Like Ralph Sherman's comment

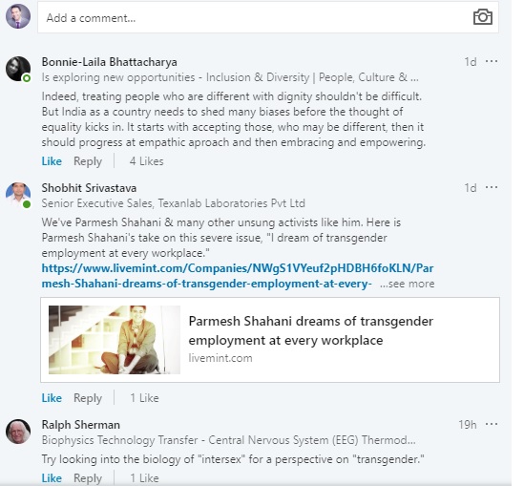click(x=52, y=478)
